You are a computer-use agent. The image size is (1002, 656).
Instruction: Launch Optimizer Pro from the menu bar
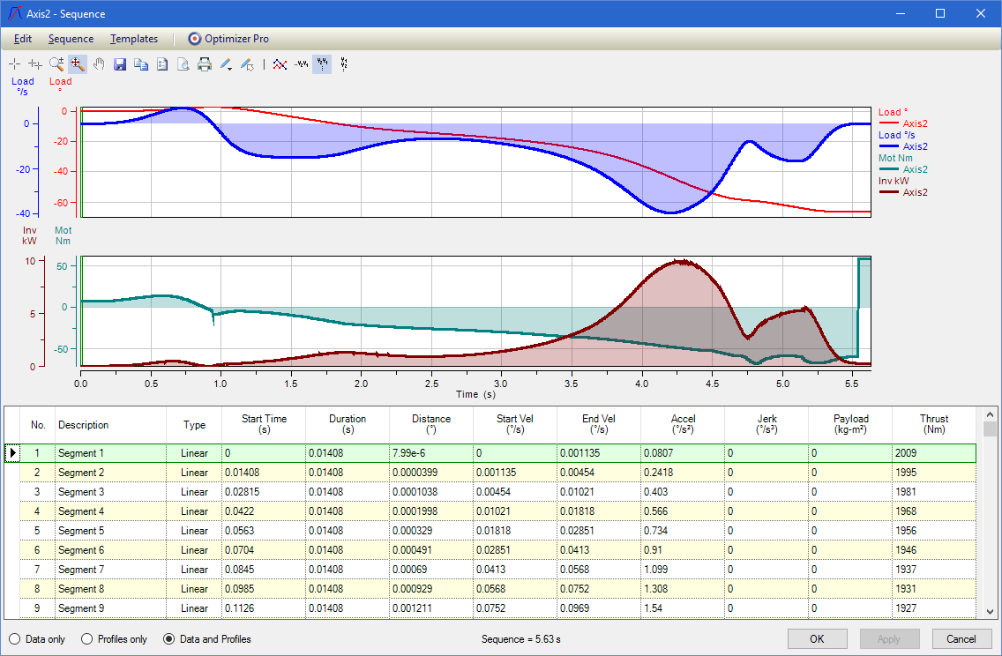tap(228, 39)
